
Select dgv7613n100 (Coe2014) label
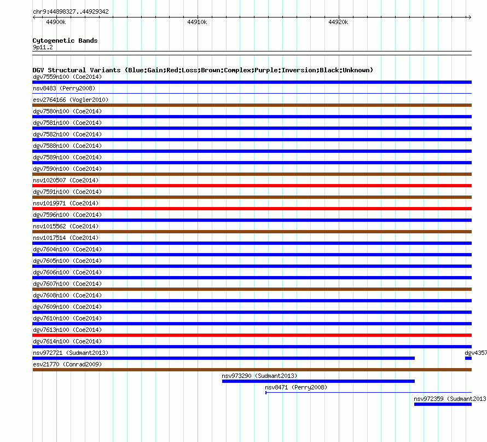point(67,330)
